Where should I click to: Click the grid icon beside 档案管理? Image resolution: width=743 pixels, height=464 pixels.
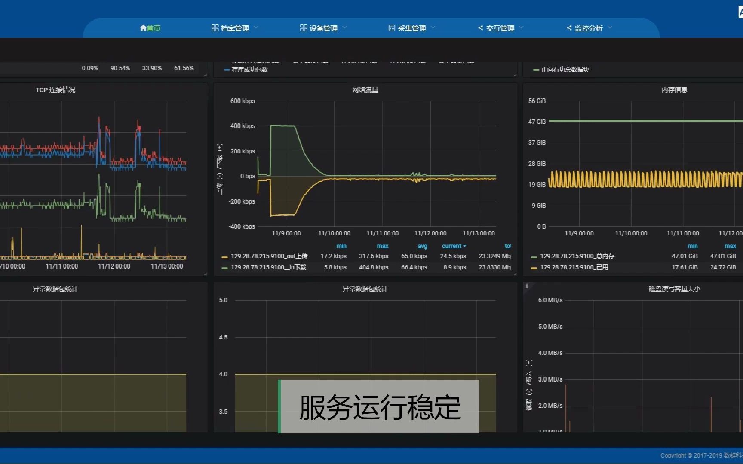tap(215, 27)
